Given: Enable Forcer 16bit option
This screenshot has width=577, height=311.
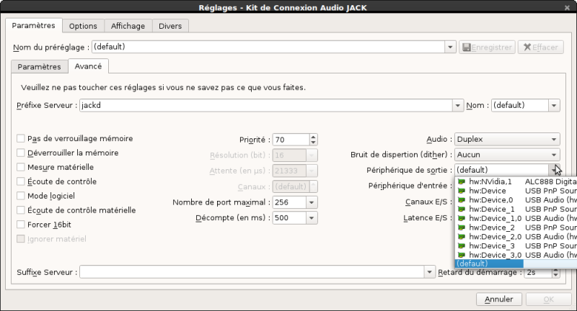Looking at the screenshot, I should 21,225.
